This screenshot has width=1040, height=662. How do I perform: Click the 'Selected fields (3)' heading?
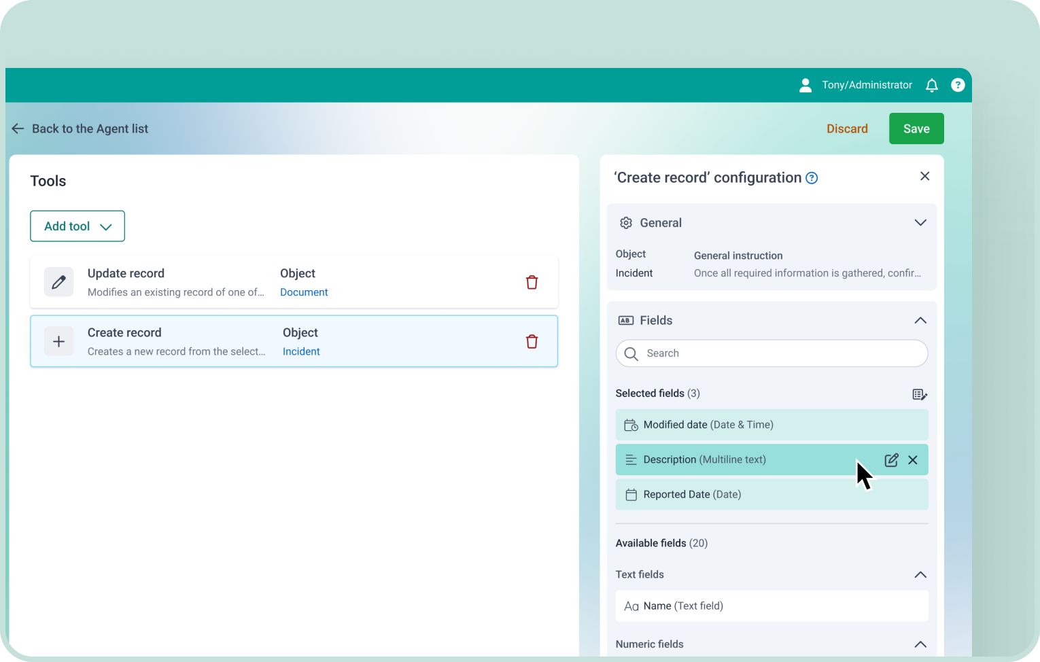(x=657, y=394)
